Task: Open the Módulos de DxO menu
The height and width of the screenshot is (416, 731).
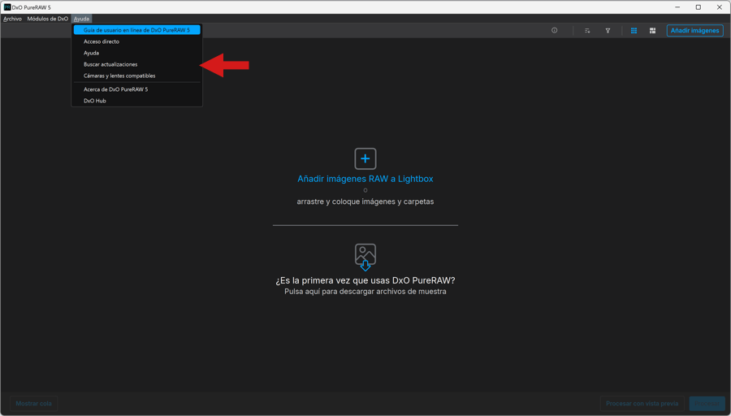Action: click(x=48, y=19)
